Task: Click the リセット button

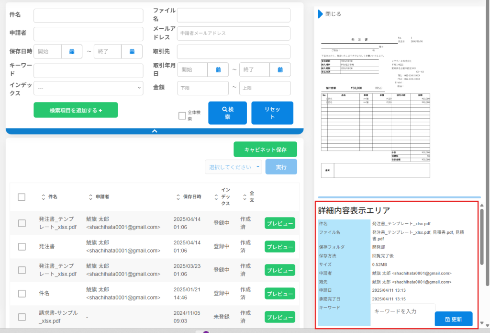Action: pos(272,113)
